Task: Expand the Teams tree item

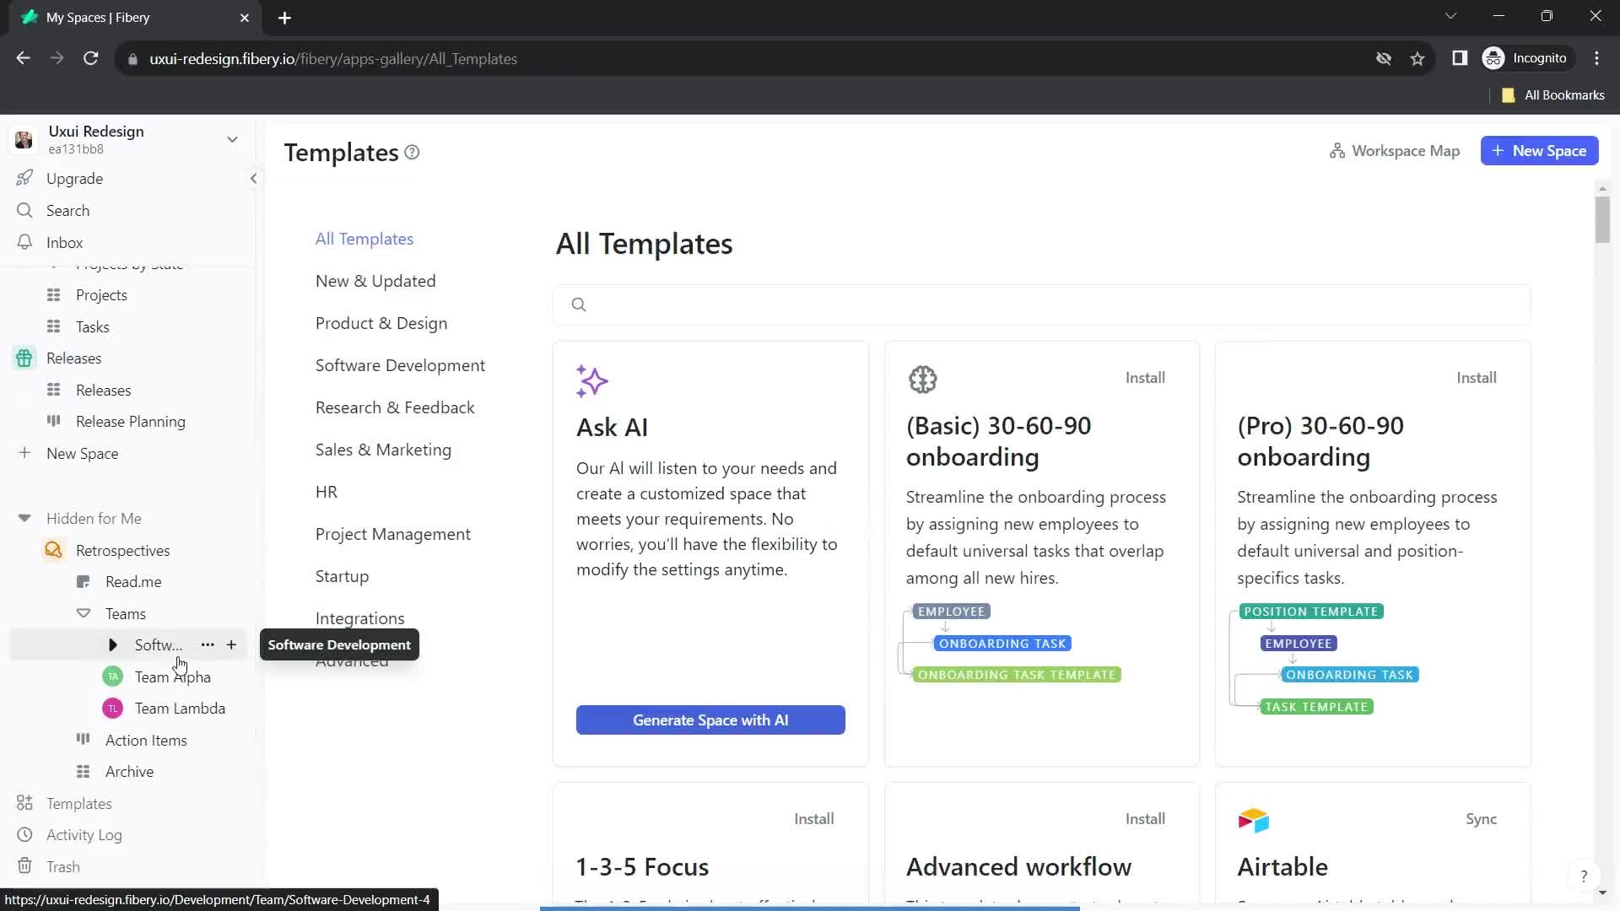Action: 84,613
